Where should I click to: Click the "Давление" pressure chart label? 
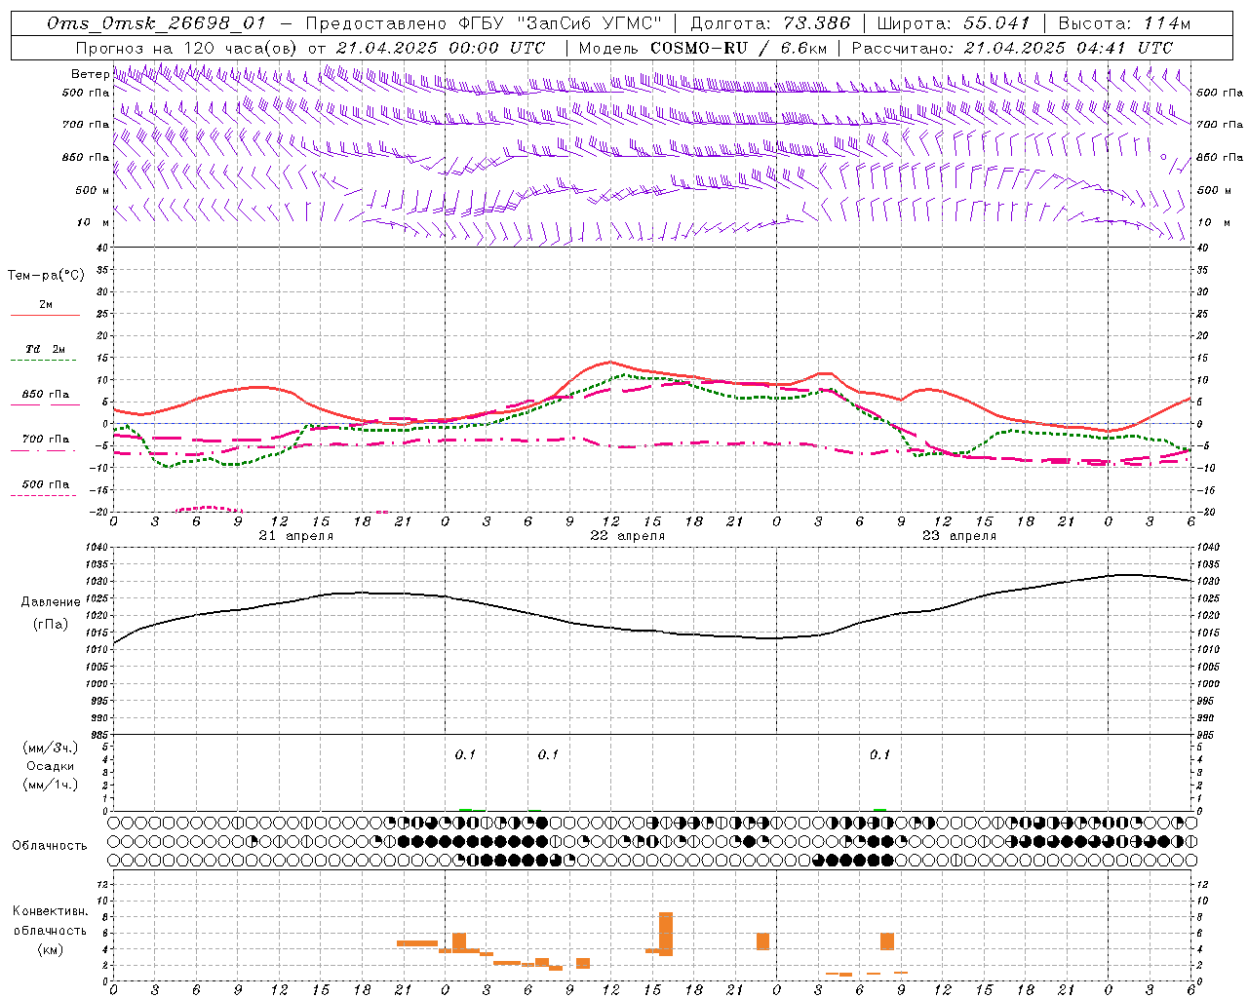(x=51, y=602)
